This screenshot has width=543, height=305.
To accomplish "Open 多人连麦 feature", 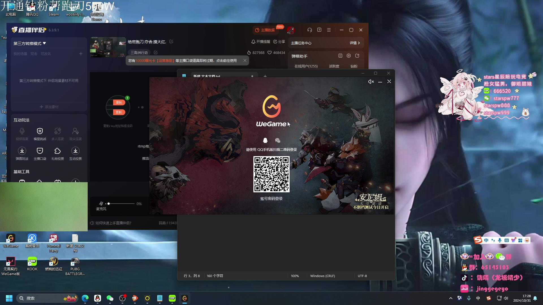I will (x=58, y=134).
